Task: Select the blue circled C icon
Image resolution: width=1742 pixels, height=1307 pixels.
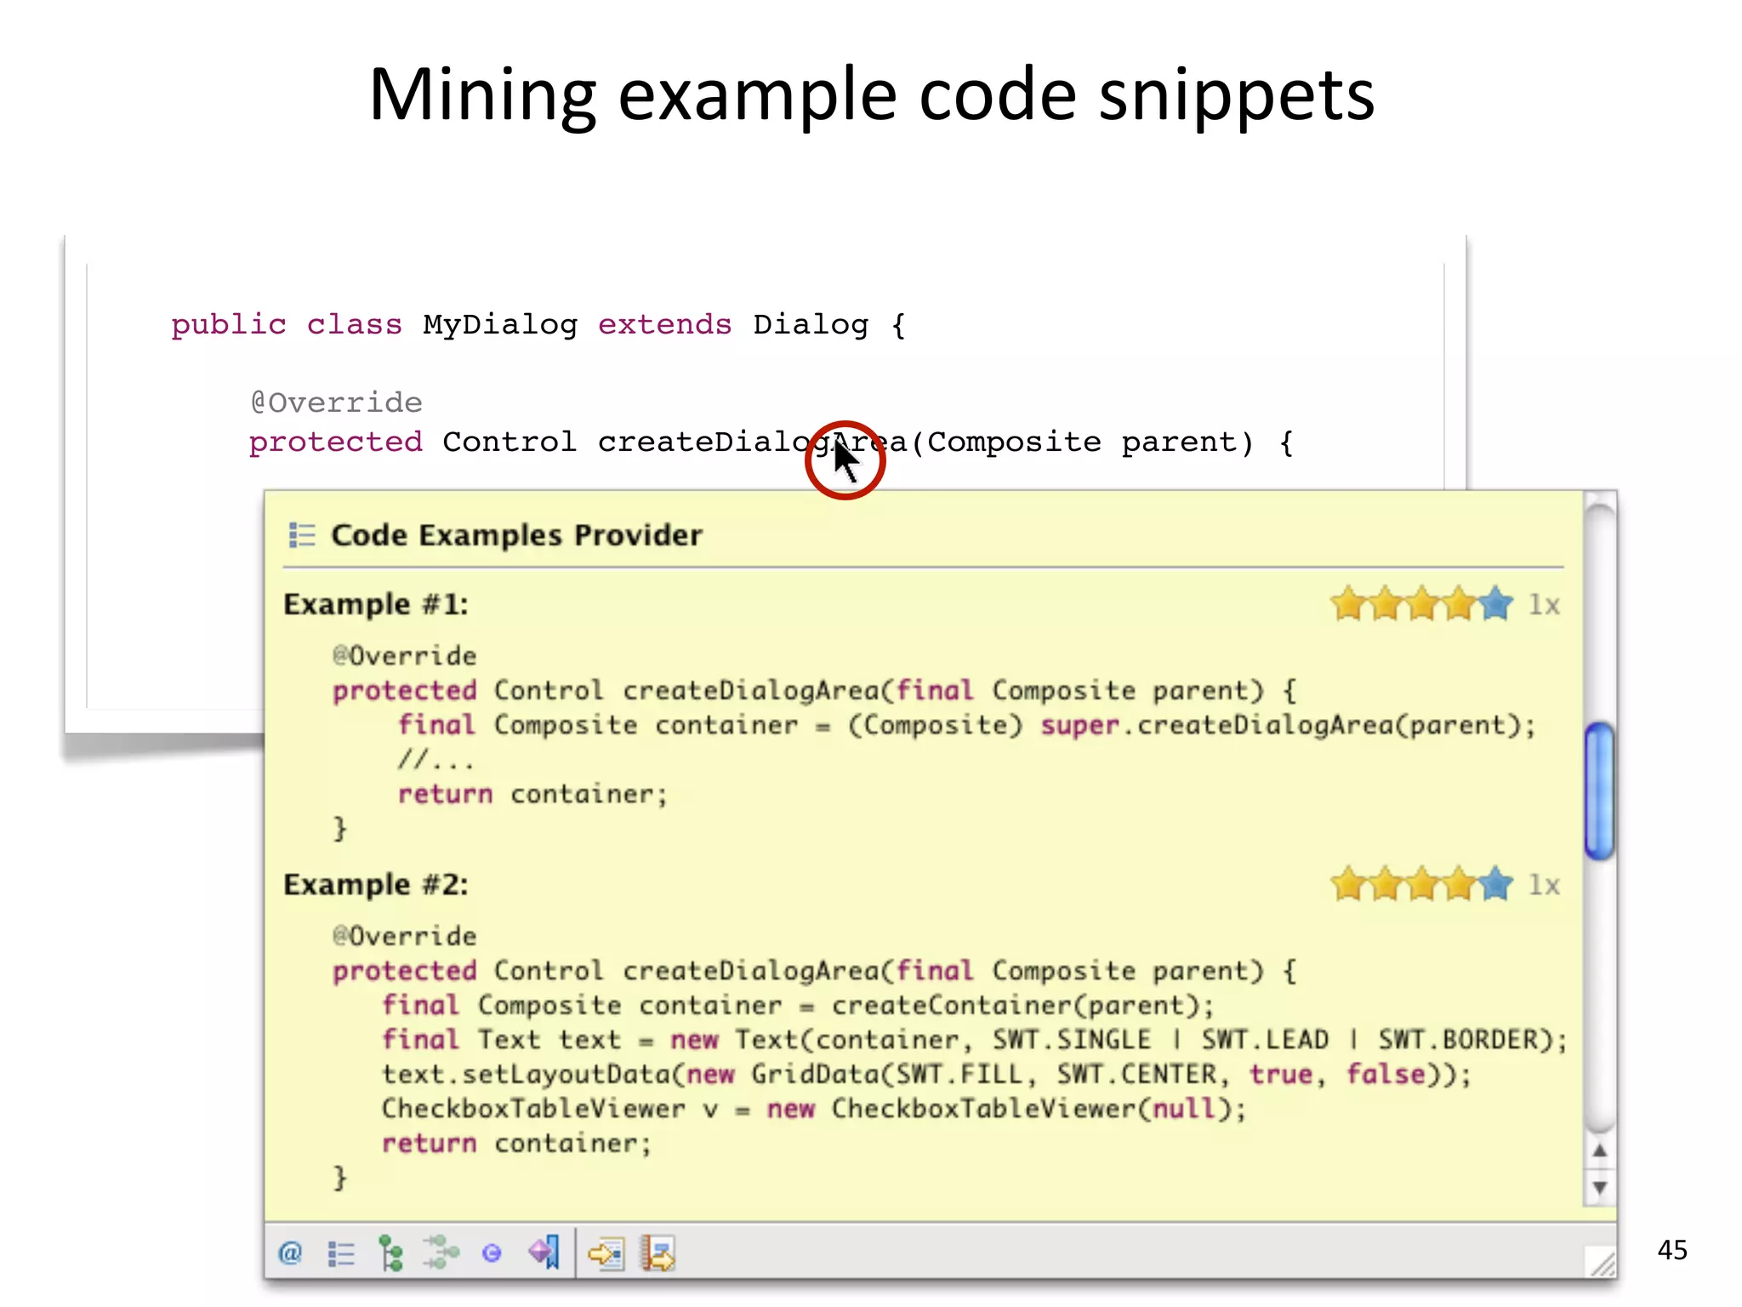Action: coord(492,1253)
